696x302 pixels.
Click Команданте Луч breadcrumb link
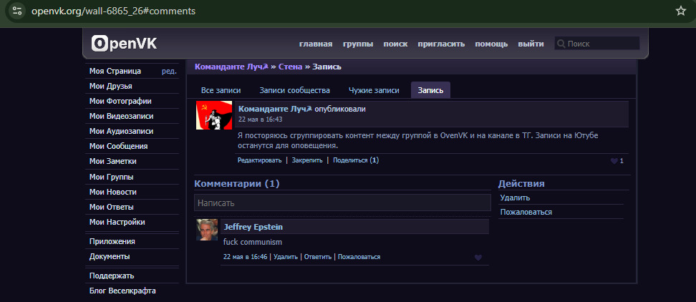pos(232,67)
